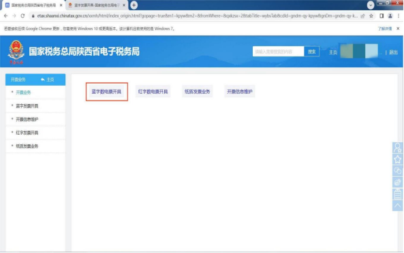Screen dimensions: 404x253
Task: Click the back-to-top arrow icon
Action: (398, 205)
